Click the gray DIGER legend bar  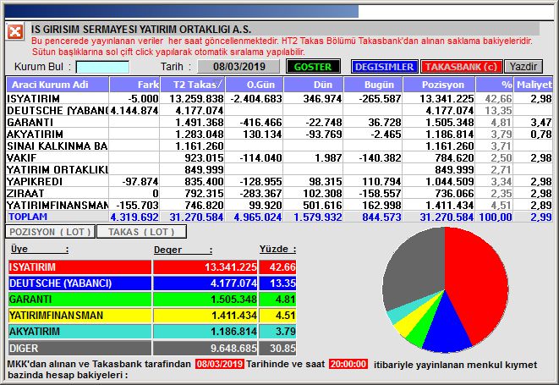(79, 348)
